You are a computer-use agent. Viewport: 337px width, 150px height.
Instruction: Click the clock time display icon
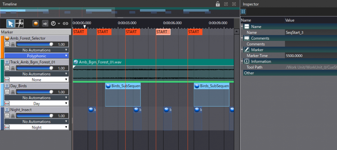coord(53,23)
